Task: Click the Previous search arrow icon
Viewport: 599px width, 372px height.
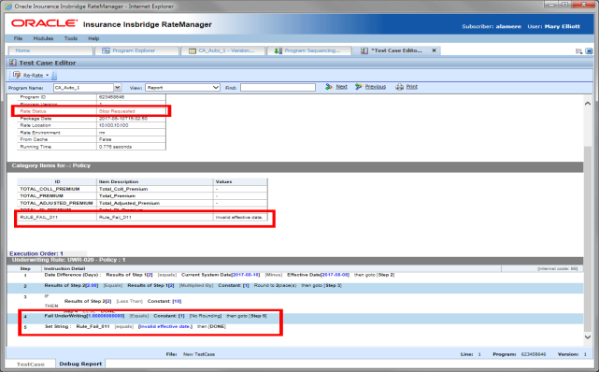Action: [x=358, y=87]
